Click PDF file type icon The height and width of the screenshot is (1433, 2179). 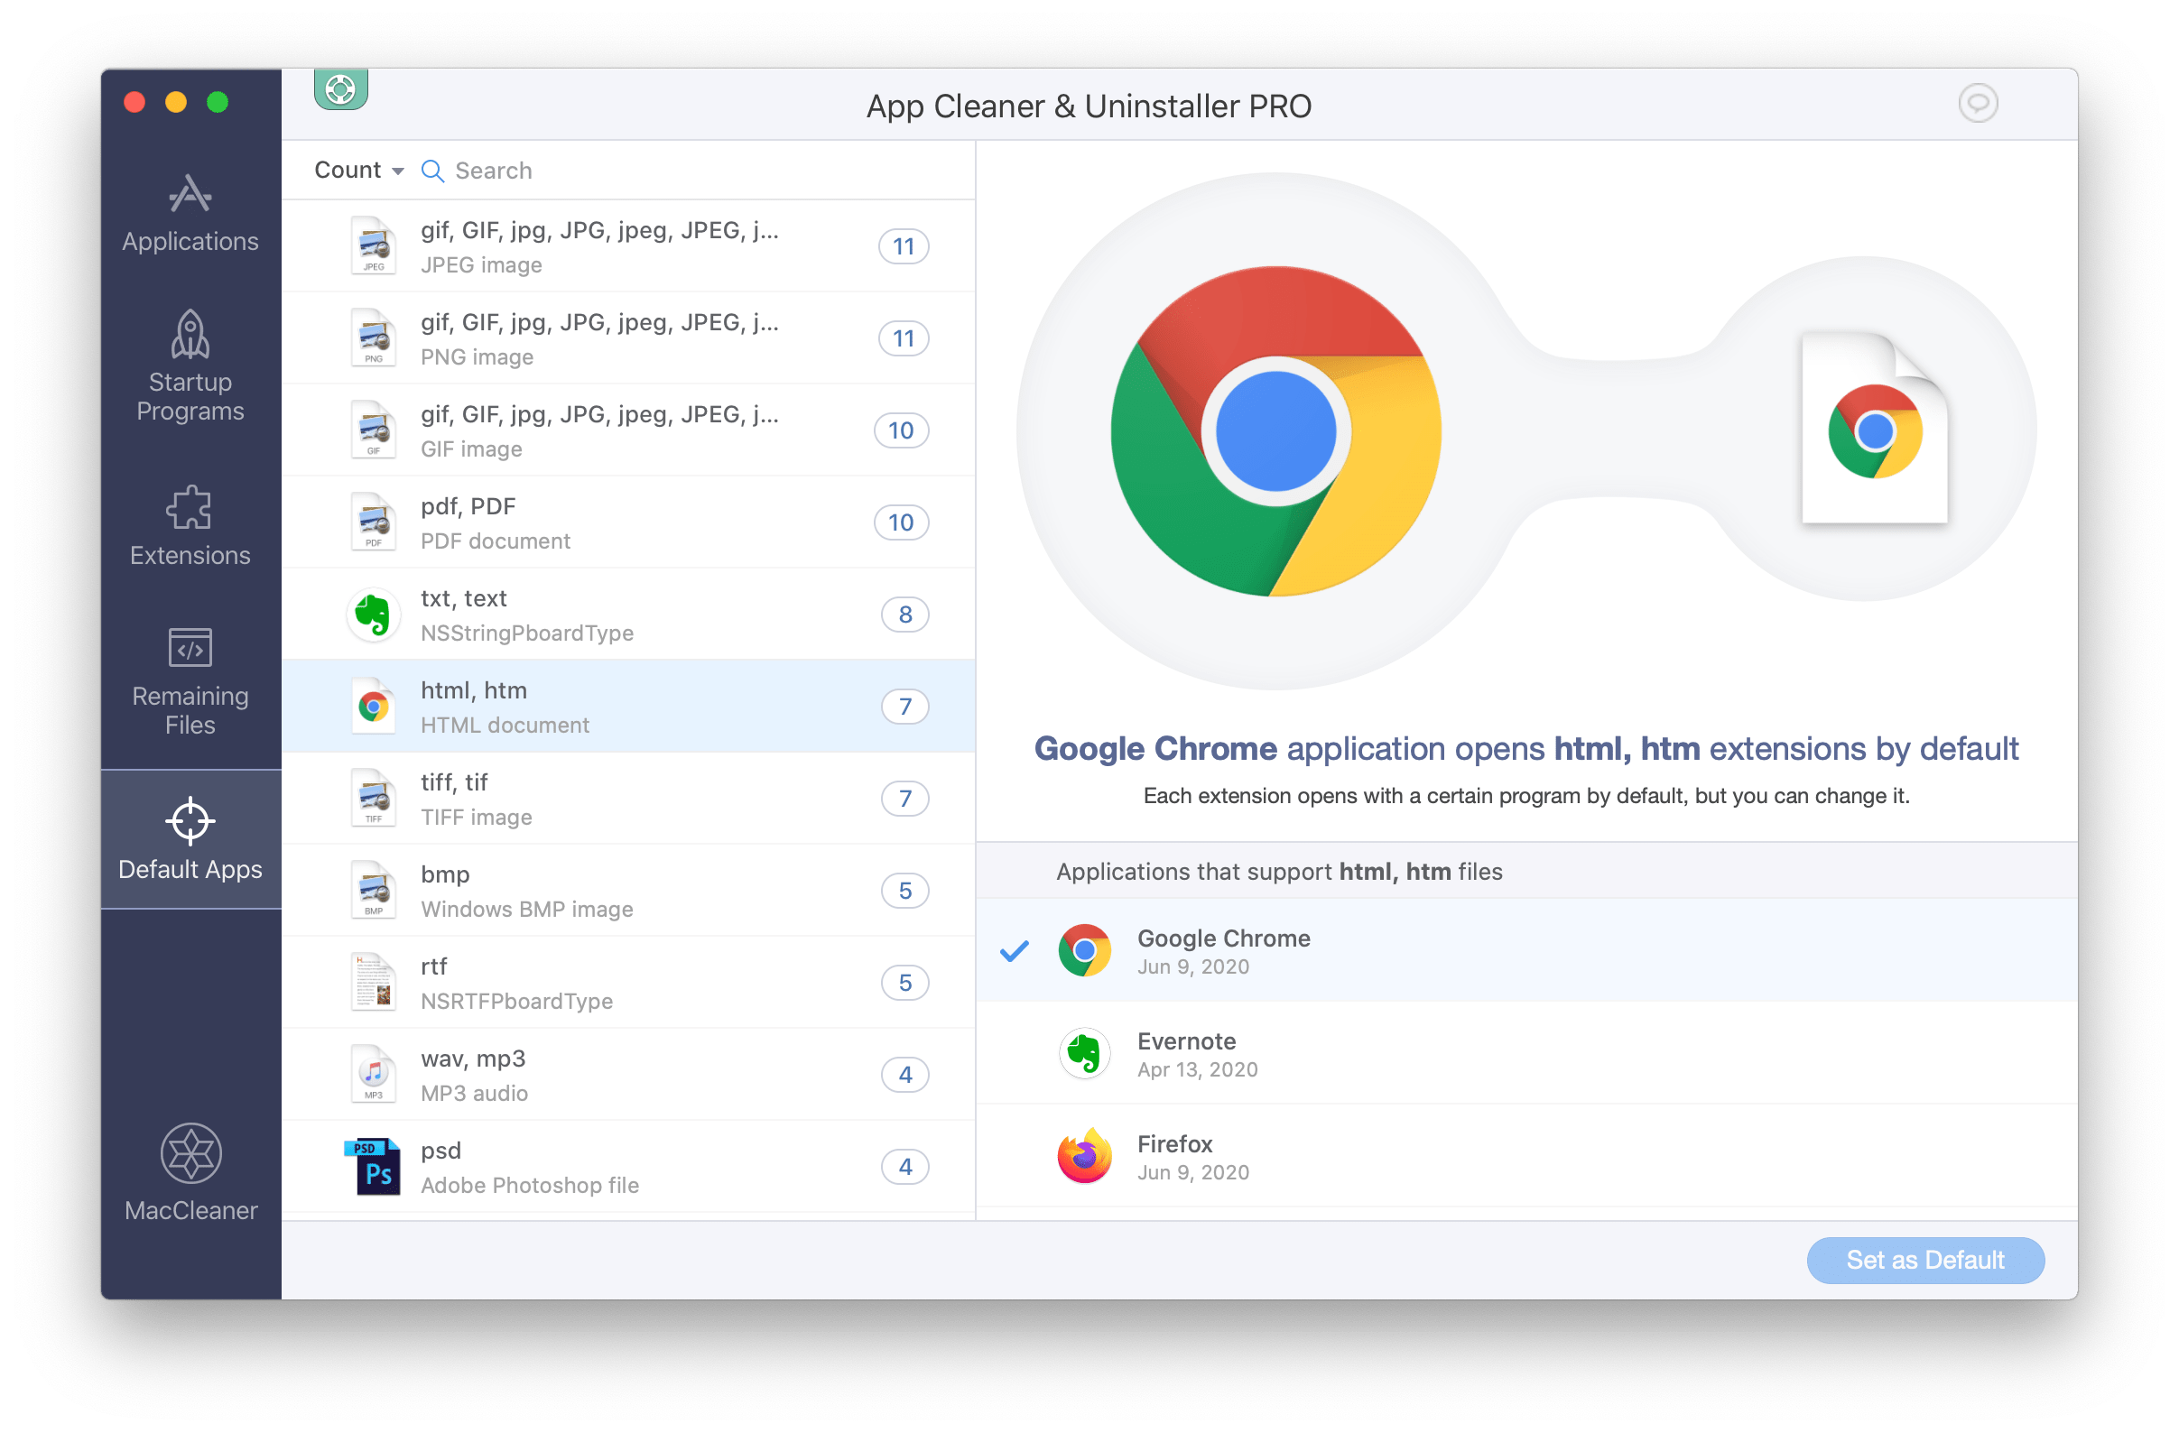[x=374, y=522]
